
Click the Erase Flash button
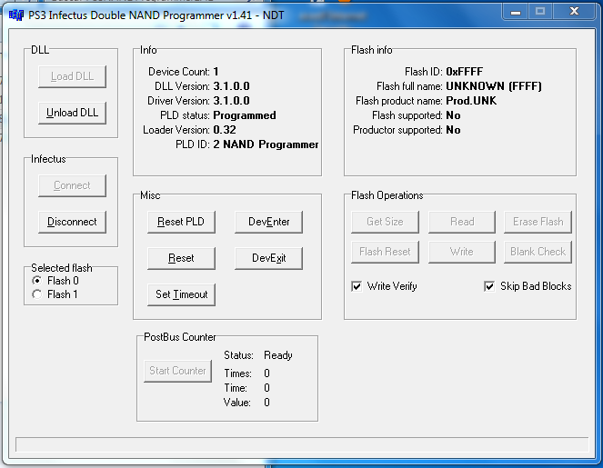(538, 222)
